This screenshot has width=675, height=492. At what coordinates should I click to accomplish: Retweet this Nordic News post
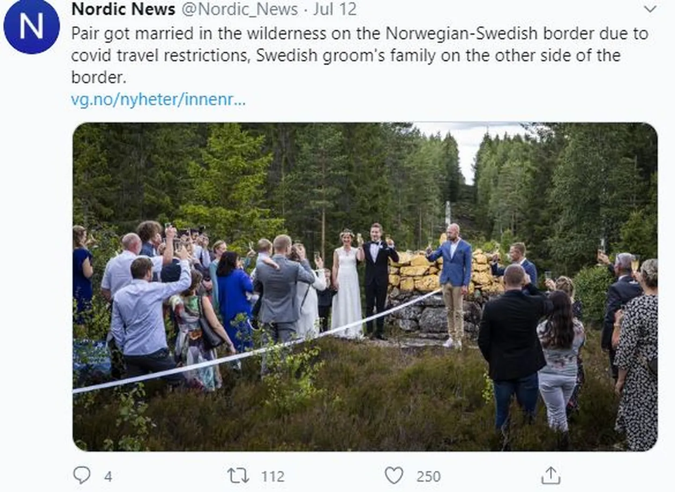tap(238, 476)
